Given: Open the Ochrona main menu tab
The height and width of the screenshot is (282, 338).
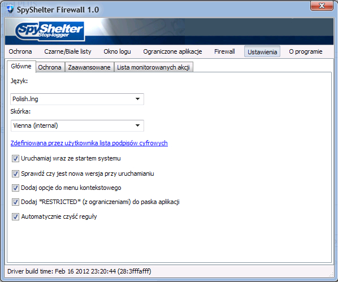Looking at the screenshot, I should (20, 51).
